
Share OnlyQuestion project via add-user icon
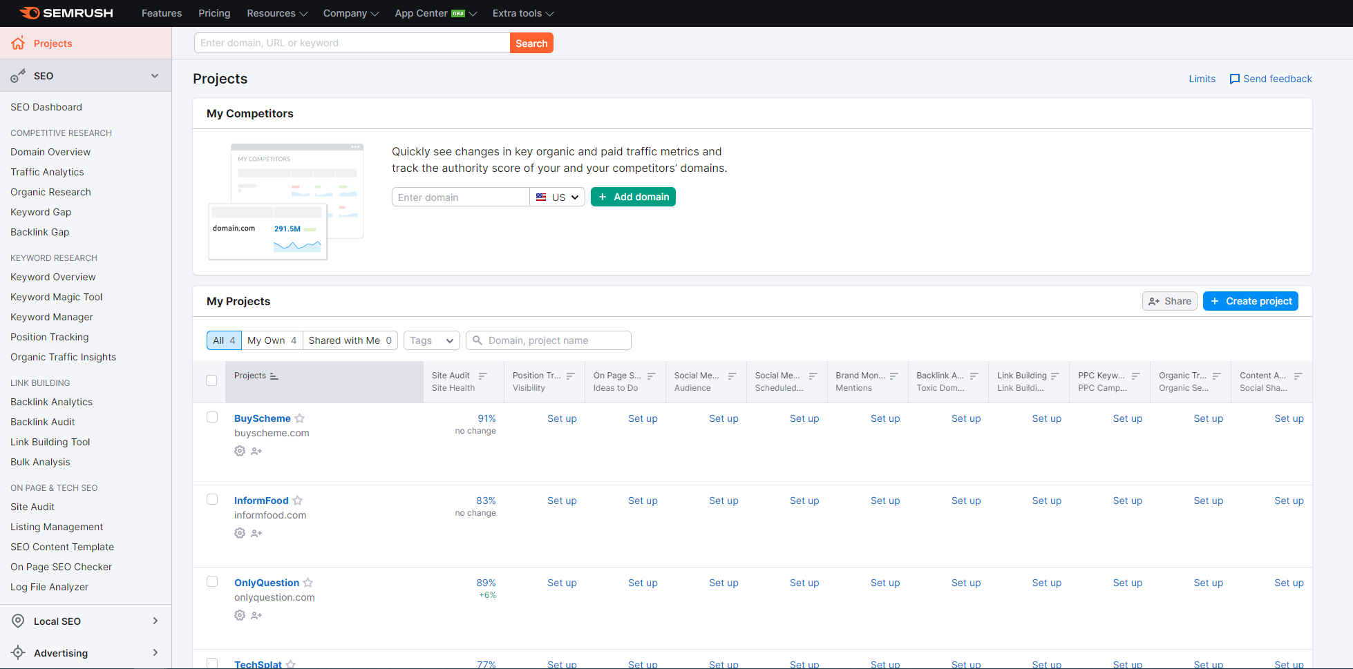(256, 615)
